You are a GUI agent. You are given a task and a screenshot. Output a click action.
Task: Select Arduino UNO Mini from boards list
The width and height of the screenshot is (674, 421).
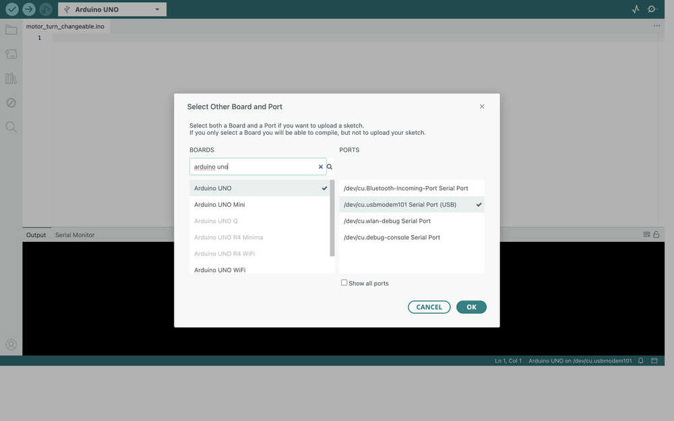220,205
